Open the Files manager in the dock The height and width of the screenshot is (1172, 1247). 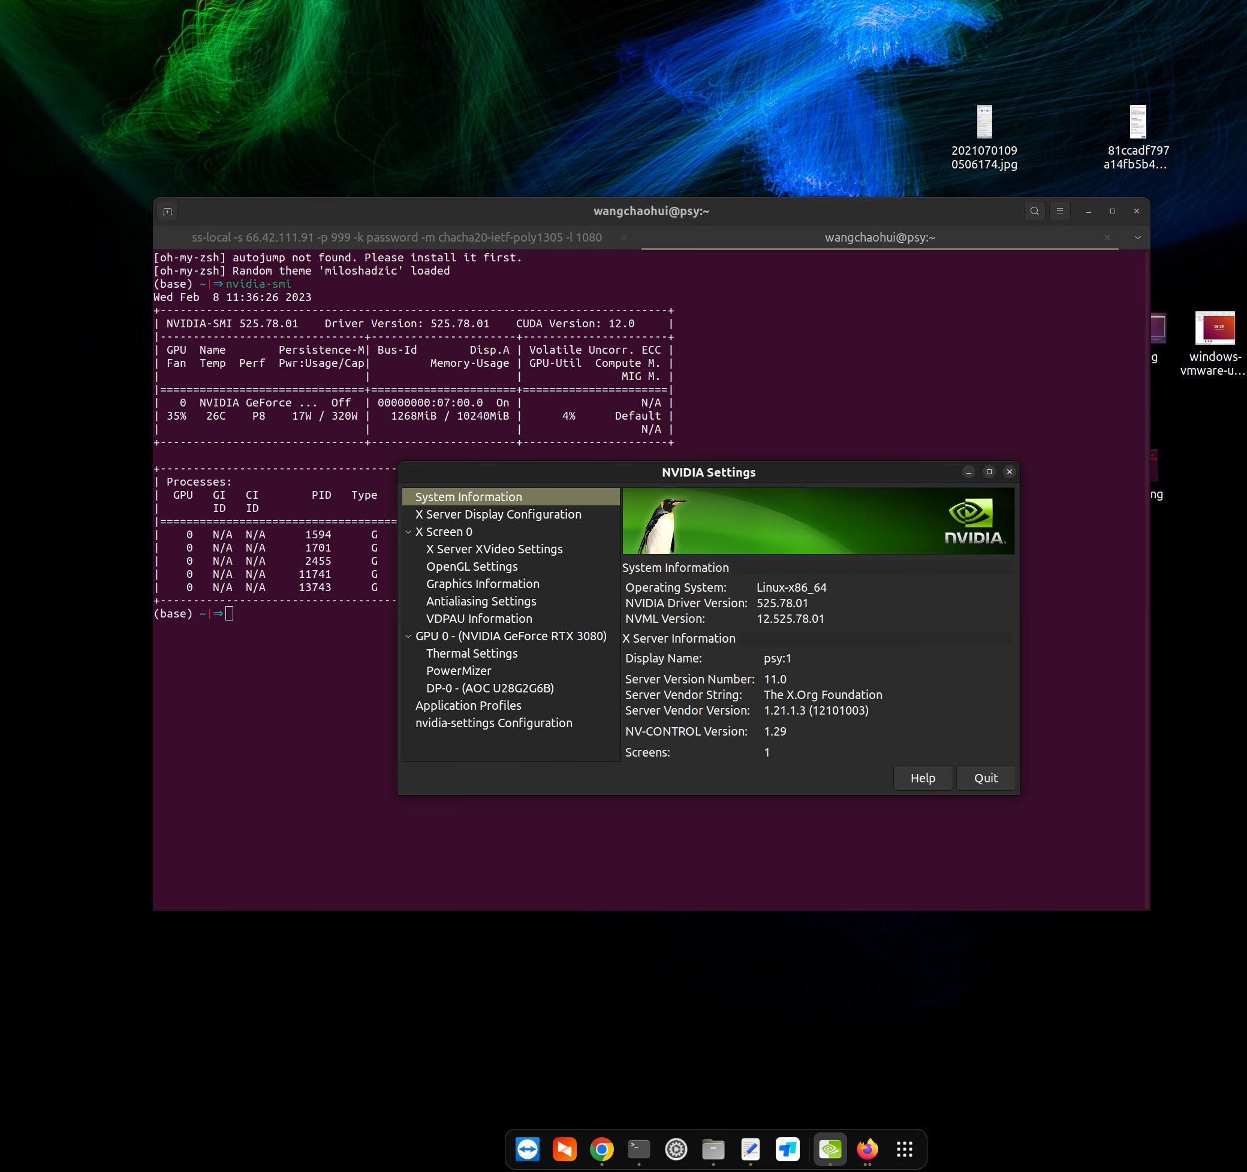(713, 1149)
